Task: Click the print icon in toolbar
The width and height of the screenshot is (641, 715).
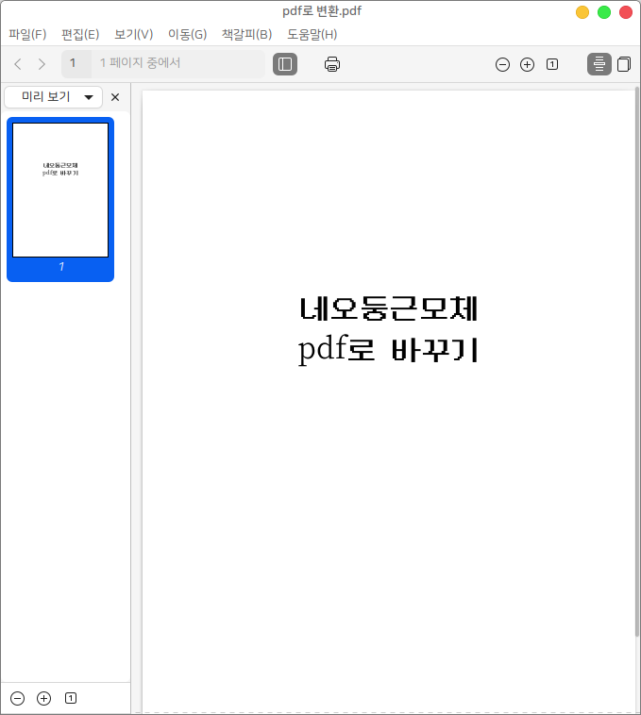Action: coord(332,64)
